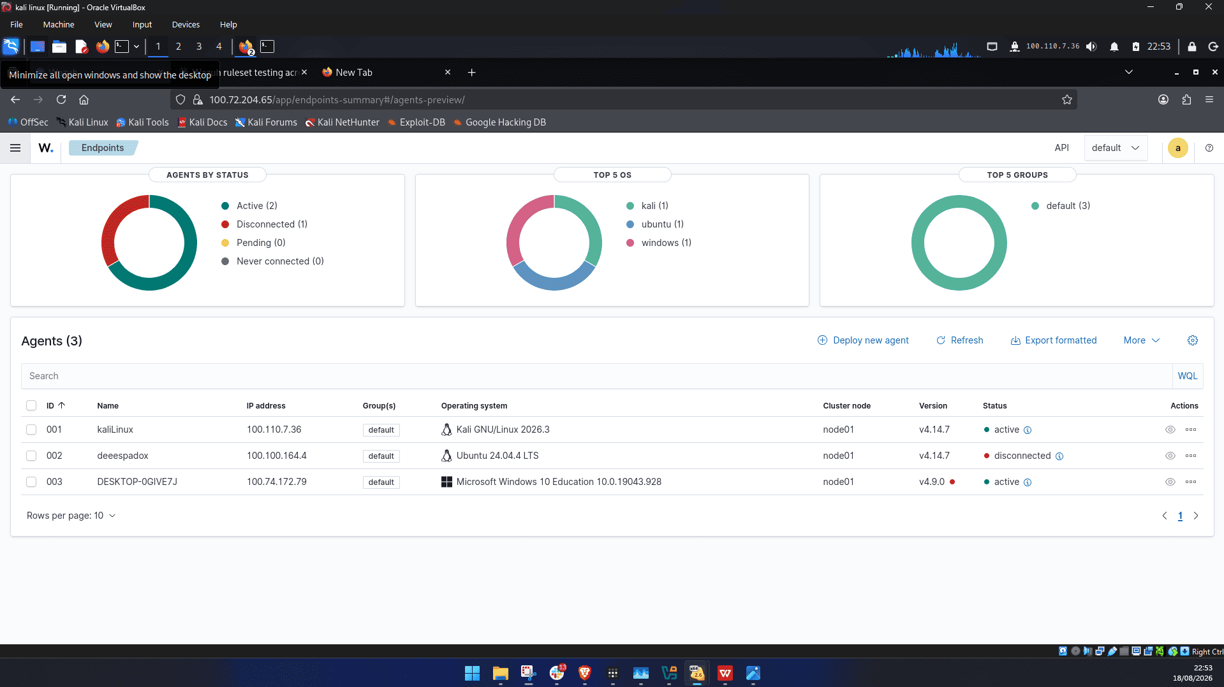Open the Devices menu in VirtualBox
Screen dimensions: 1224x687
[x=186, y=24]
